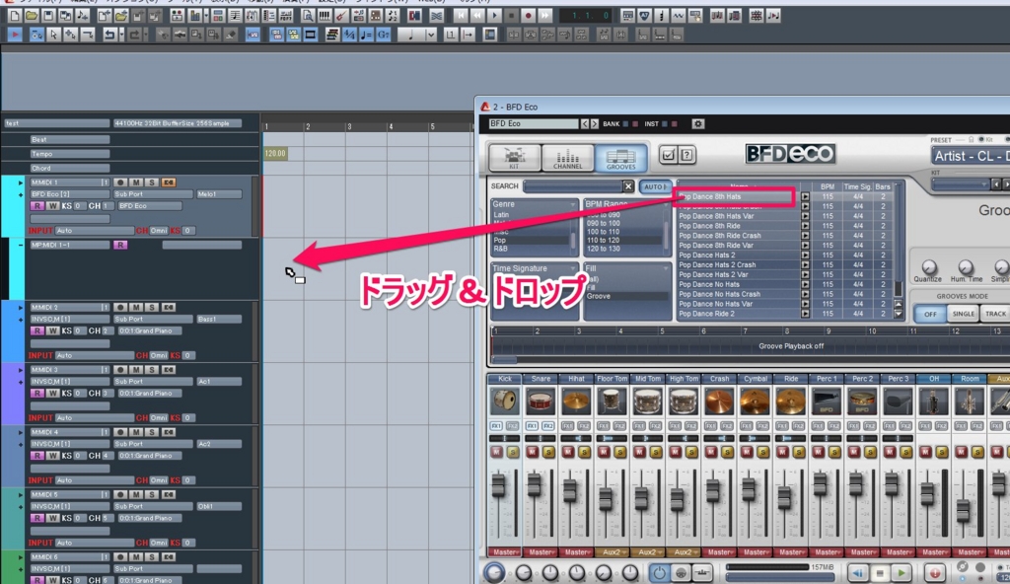Click the BFD Eco power button icon
Image resolution: width=1010 pixels, height=584 pixels.
[659, 572]
